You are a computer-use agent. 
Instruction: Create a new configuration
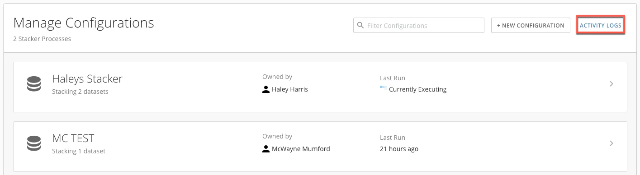tap(531, 25)
